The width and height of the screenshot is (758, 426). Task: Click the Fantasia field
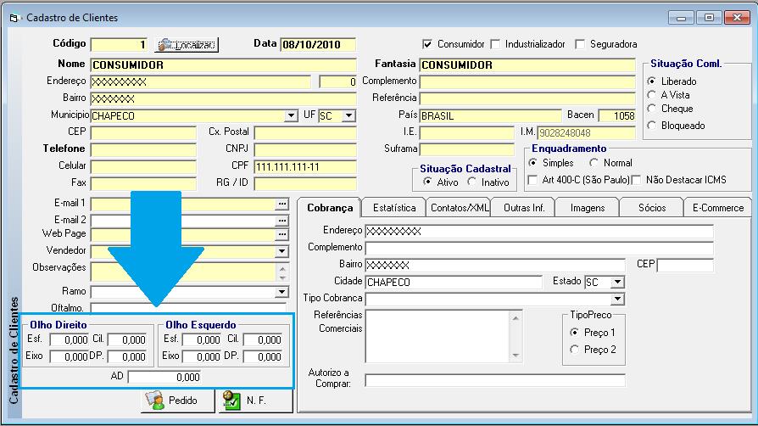coord(527,64)
